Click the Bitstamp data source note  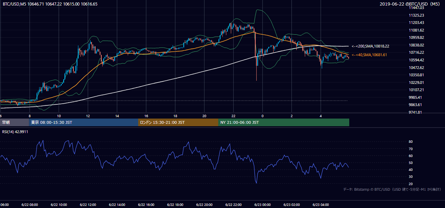[x=392, y=189]
